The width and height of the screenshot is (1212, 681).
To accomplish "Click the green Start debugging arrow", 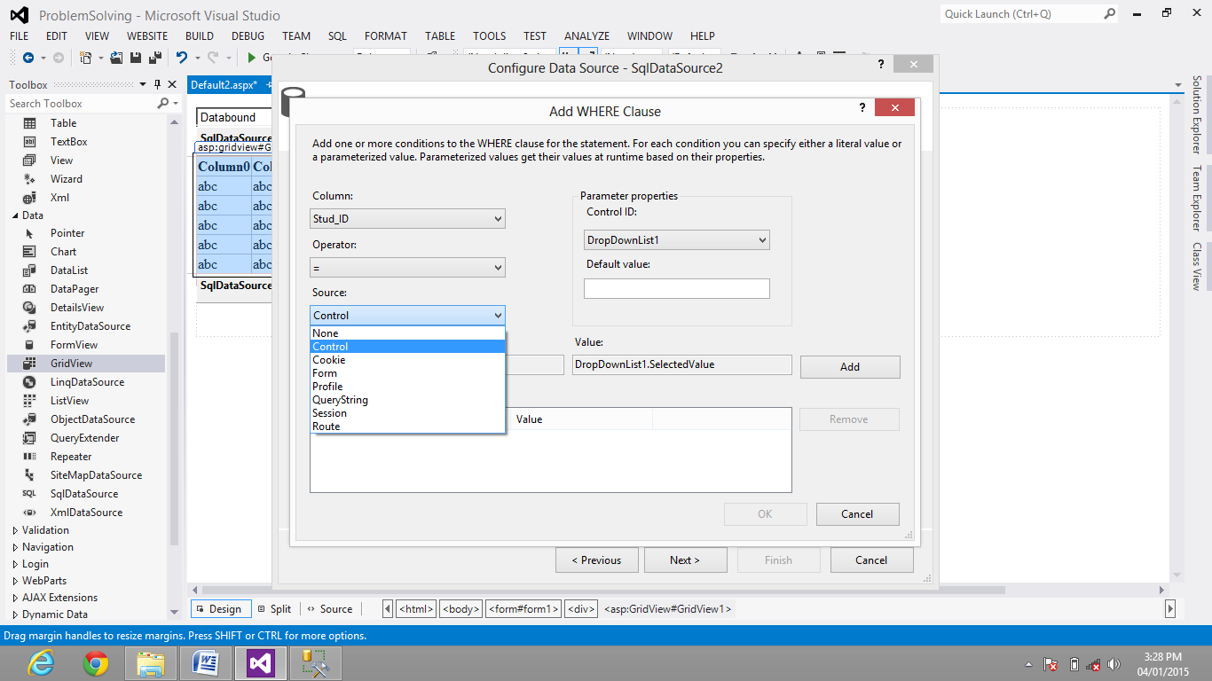I will pyautogui.click(x=252, y=58).
